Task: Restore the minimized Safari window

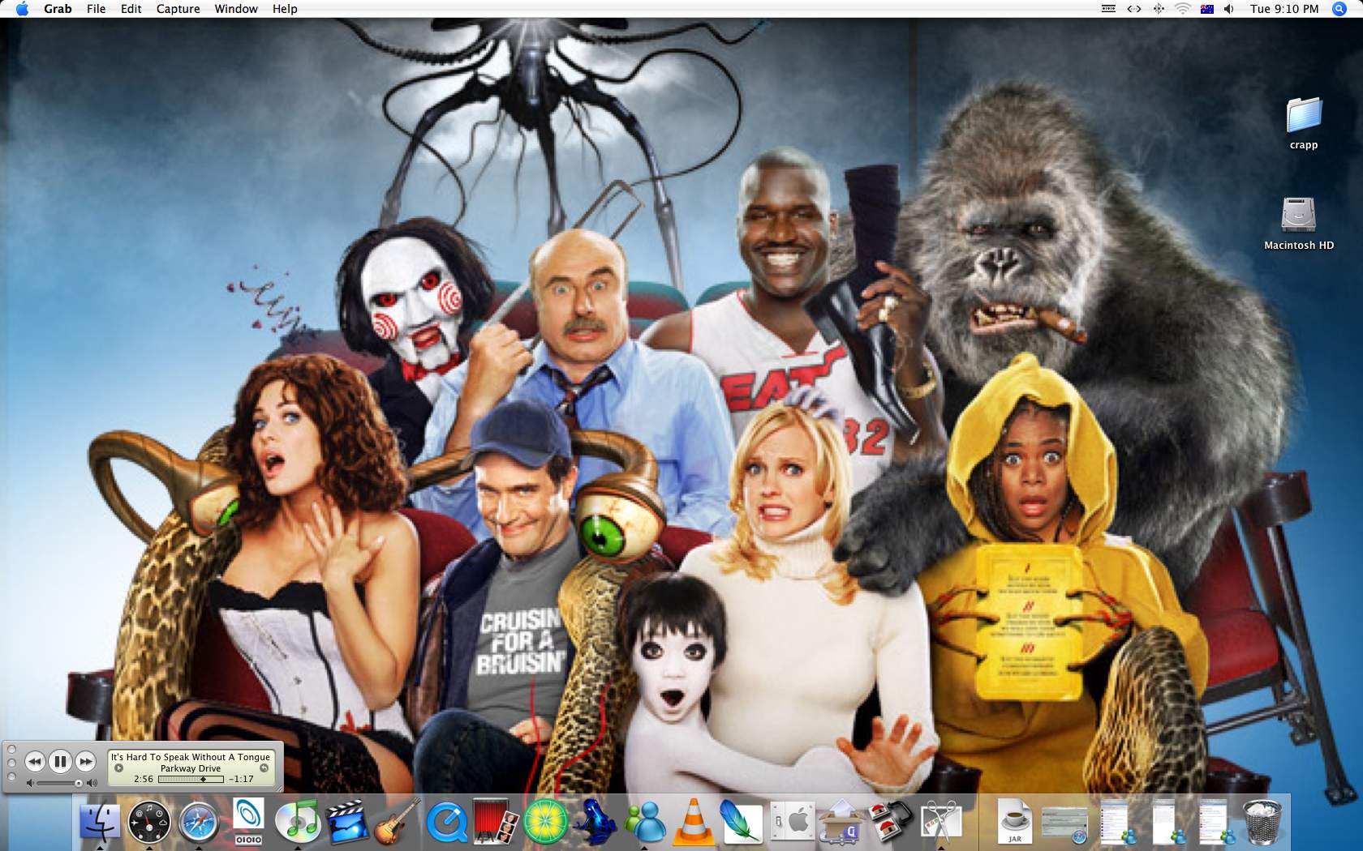Action: click(x=1064, y=823)
